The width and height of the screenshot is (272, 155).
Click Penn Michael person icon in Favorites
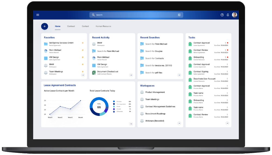click(46, 51)
